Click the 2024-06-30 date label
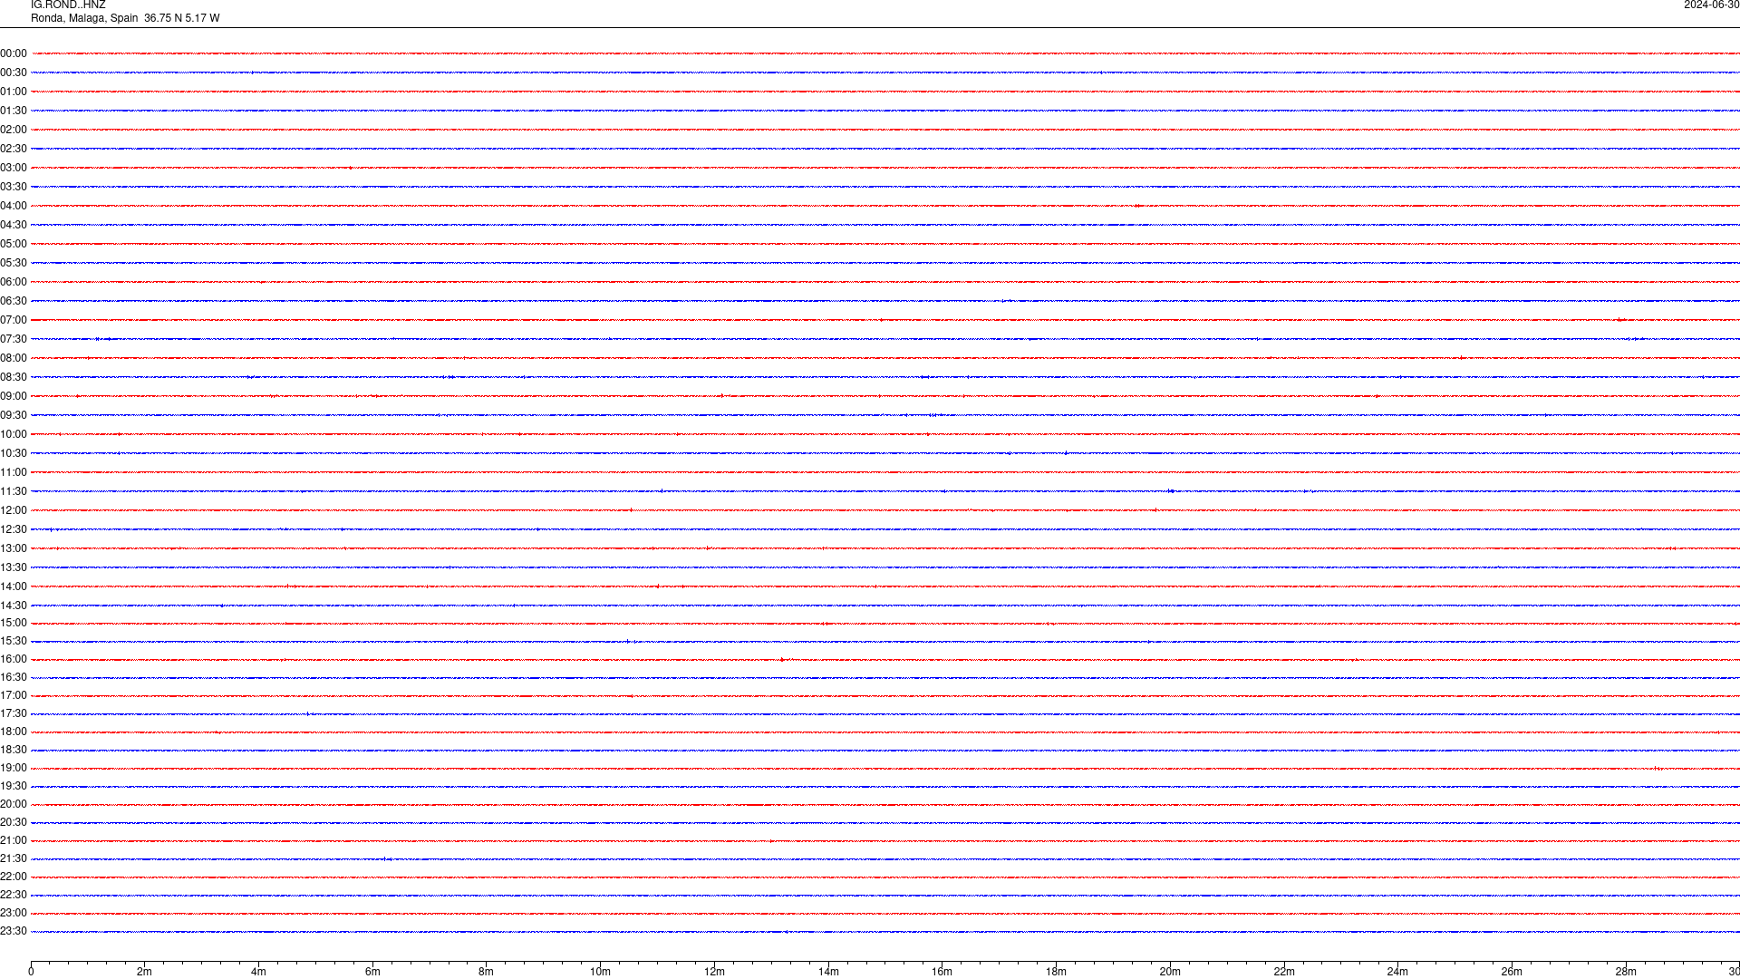1740x979 pixels. 1711,5
